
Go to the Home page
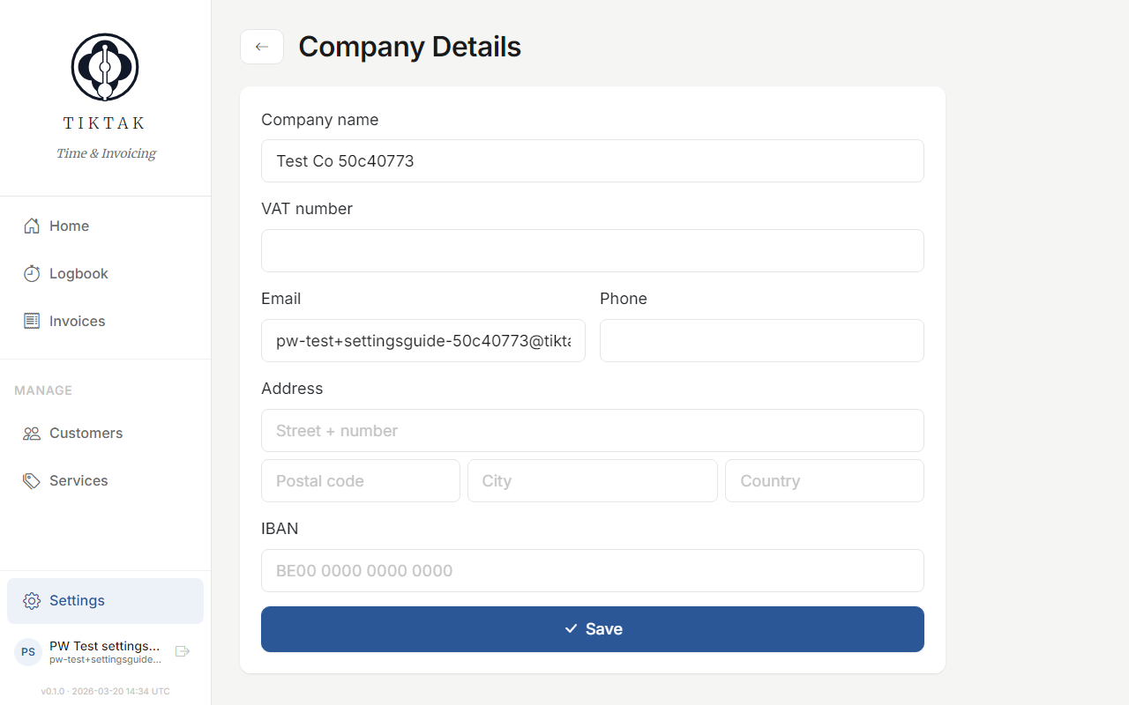point(68,226)
